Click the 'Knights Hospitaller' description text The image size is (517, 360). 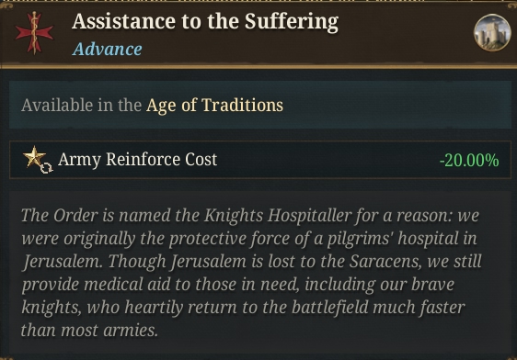point(278,216)
